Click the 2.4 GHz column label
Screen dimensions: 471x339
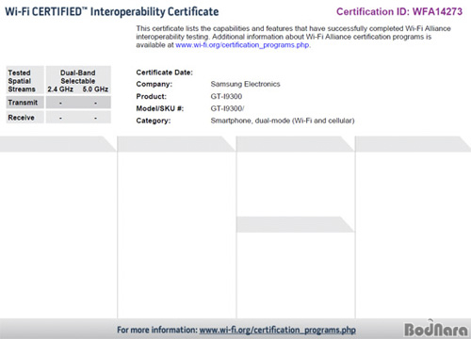pos(60,89)
